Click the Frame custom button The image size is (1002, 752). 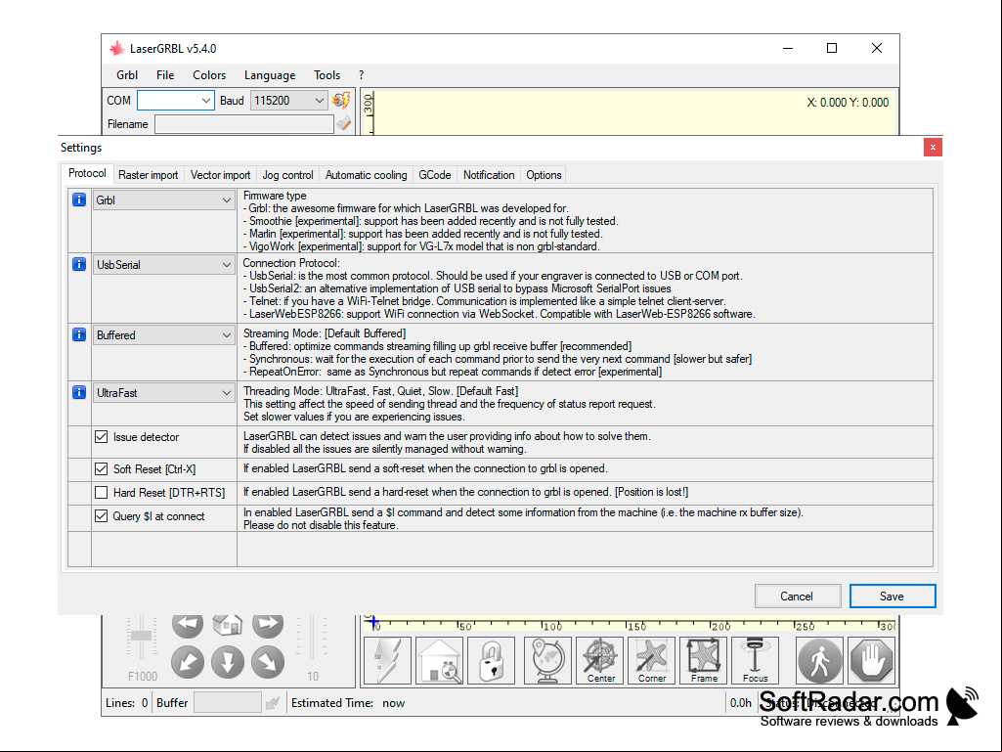(703, 660)
